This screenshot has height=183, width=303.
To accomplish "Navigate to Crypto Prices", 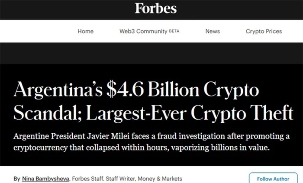I will pyautogui.click(x=264, y=31).
